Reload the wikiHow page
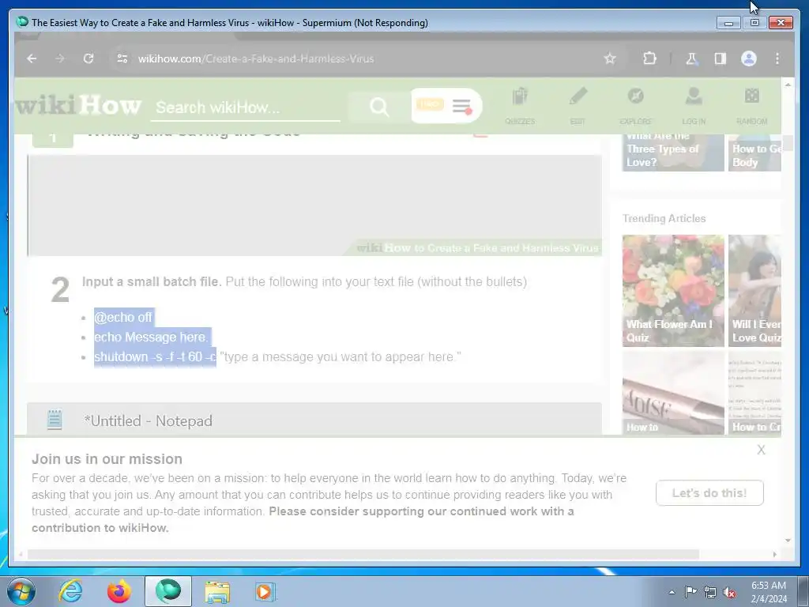This screenshot has width=809, height=607. 88,58
